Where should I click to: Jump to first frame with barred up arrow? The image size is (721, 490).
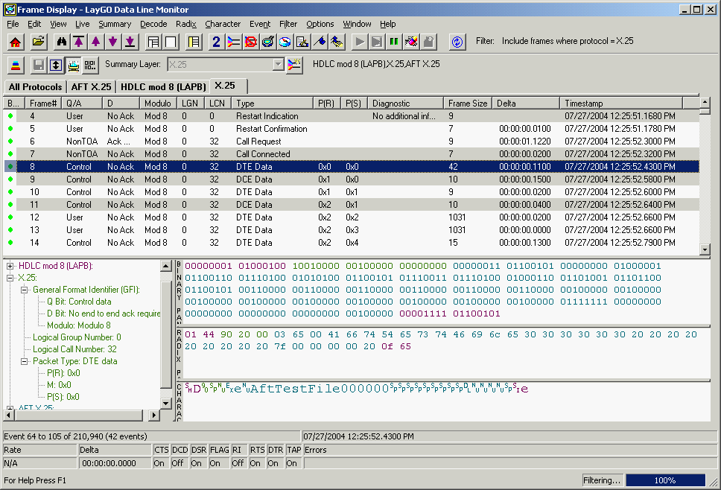coord(79,42)
